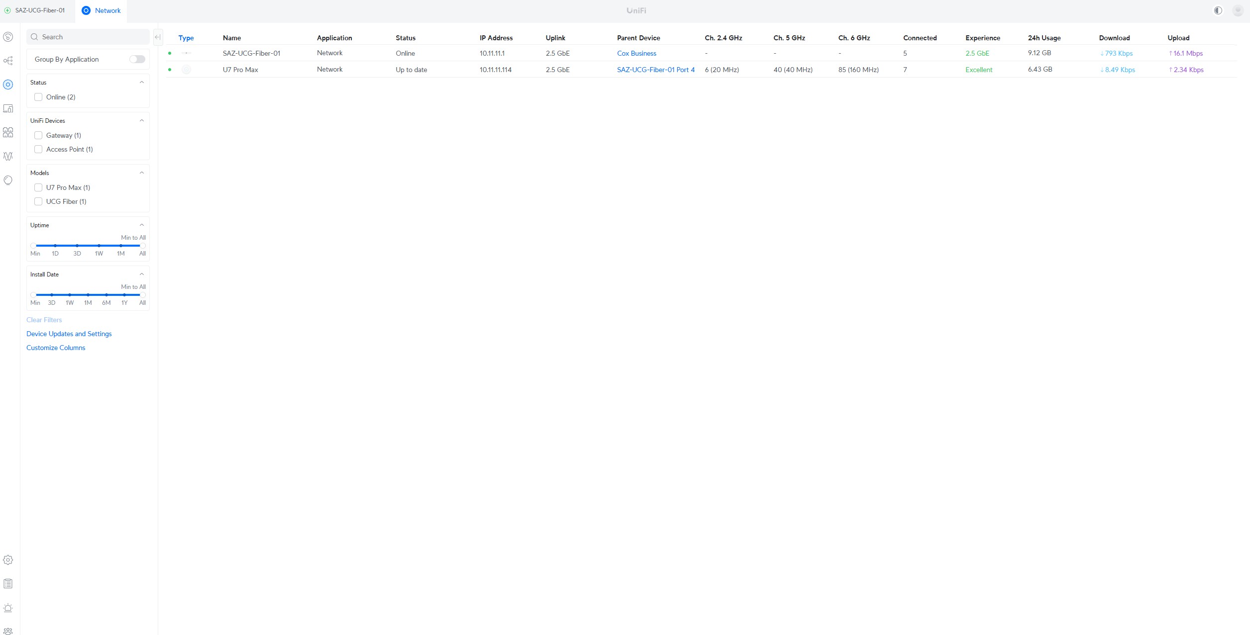Click the 1W point on Uptime slider
The image size is (1250, 635).
(x=99, y=246)
